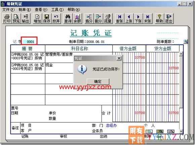Viewport: 195px width, 145px height.
Task: Open 预览 print preview
Action: tap(16, 19)
